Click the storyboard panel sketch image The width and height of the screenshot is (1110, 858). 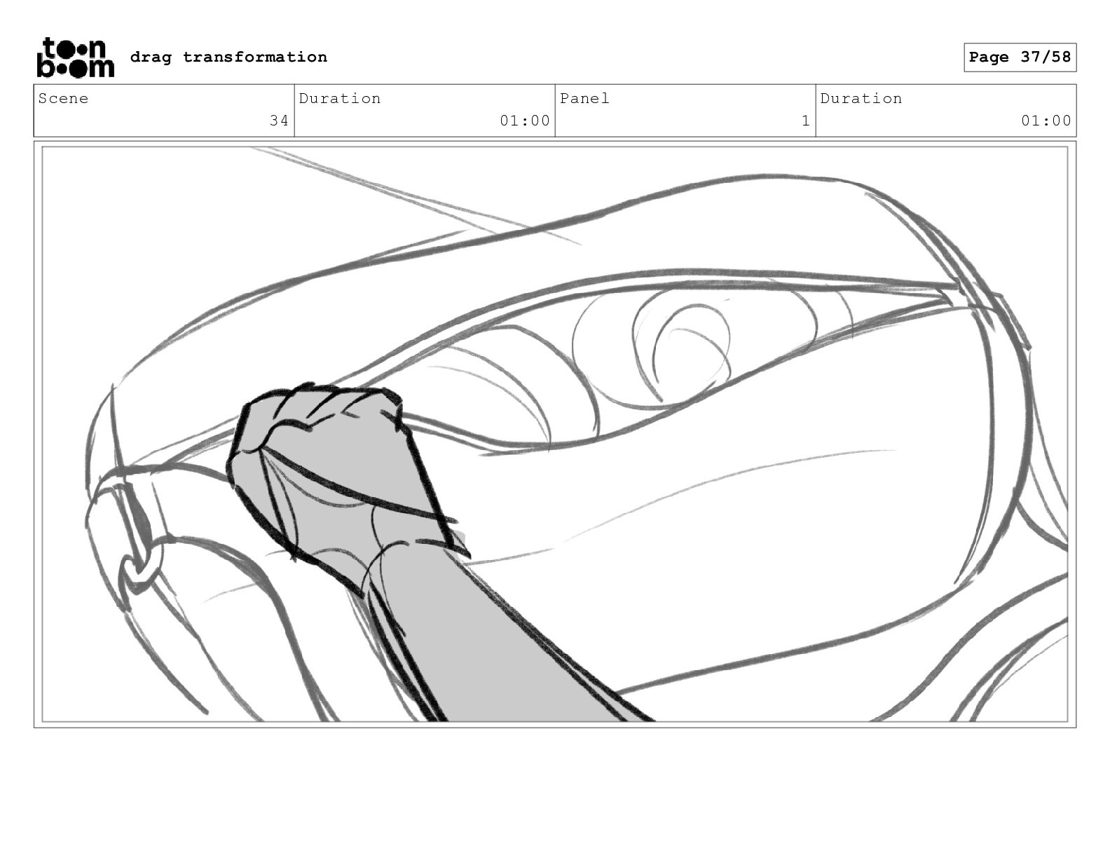555,434
